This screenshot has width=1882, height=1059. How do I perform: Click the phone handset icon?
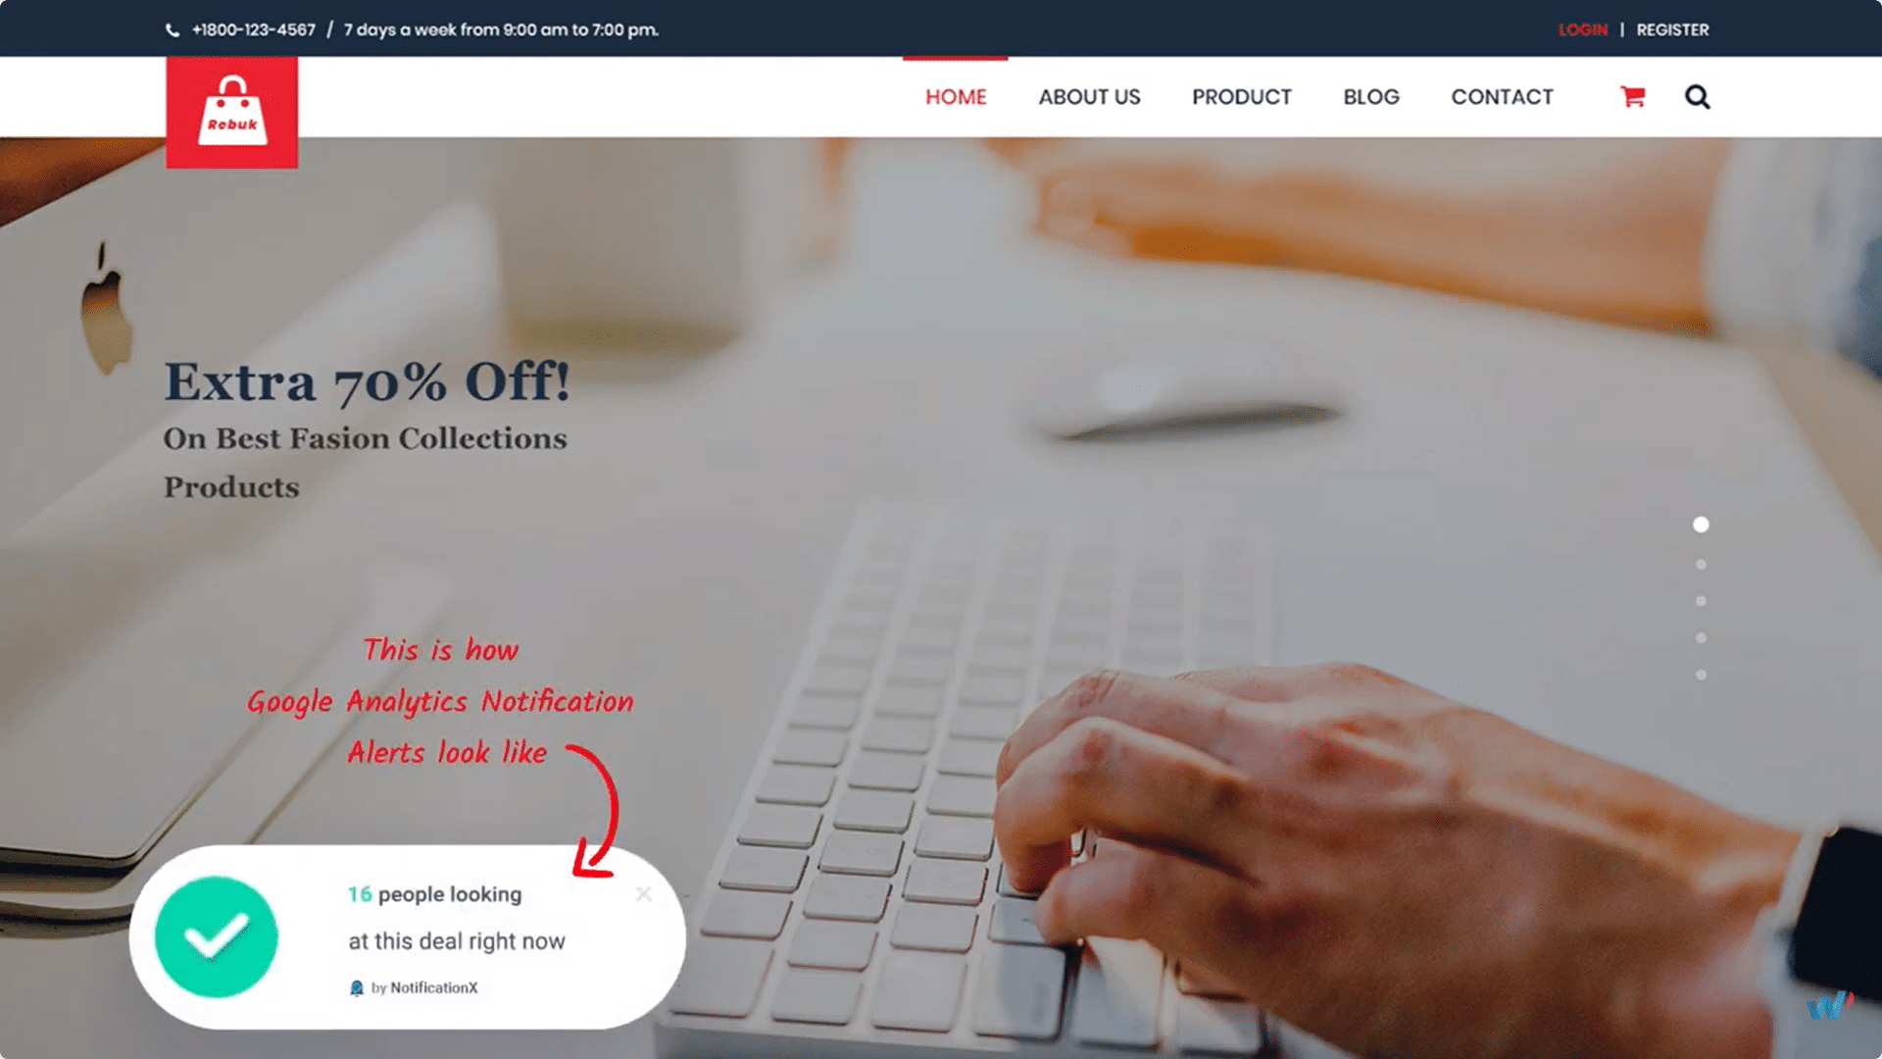pyautogui.click(x=173, y=28)
